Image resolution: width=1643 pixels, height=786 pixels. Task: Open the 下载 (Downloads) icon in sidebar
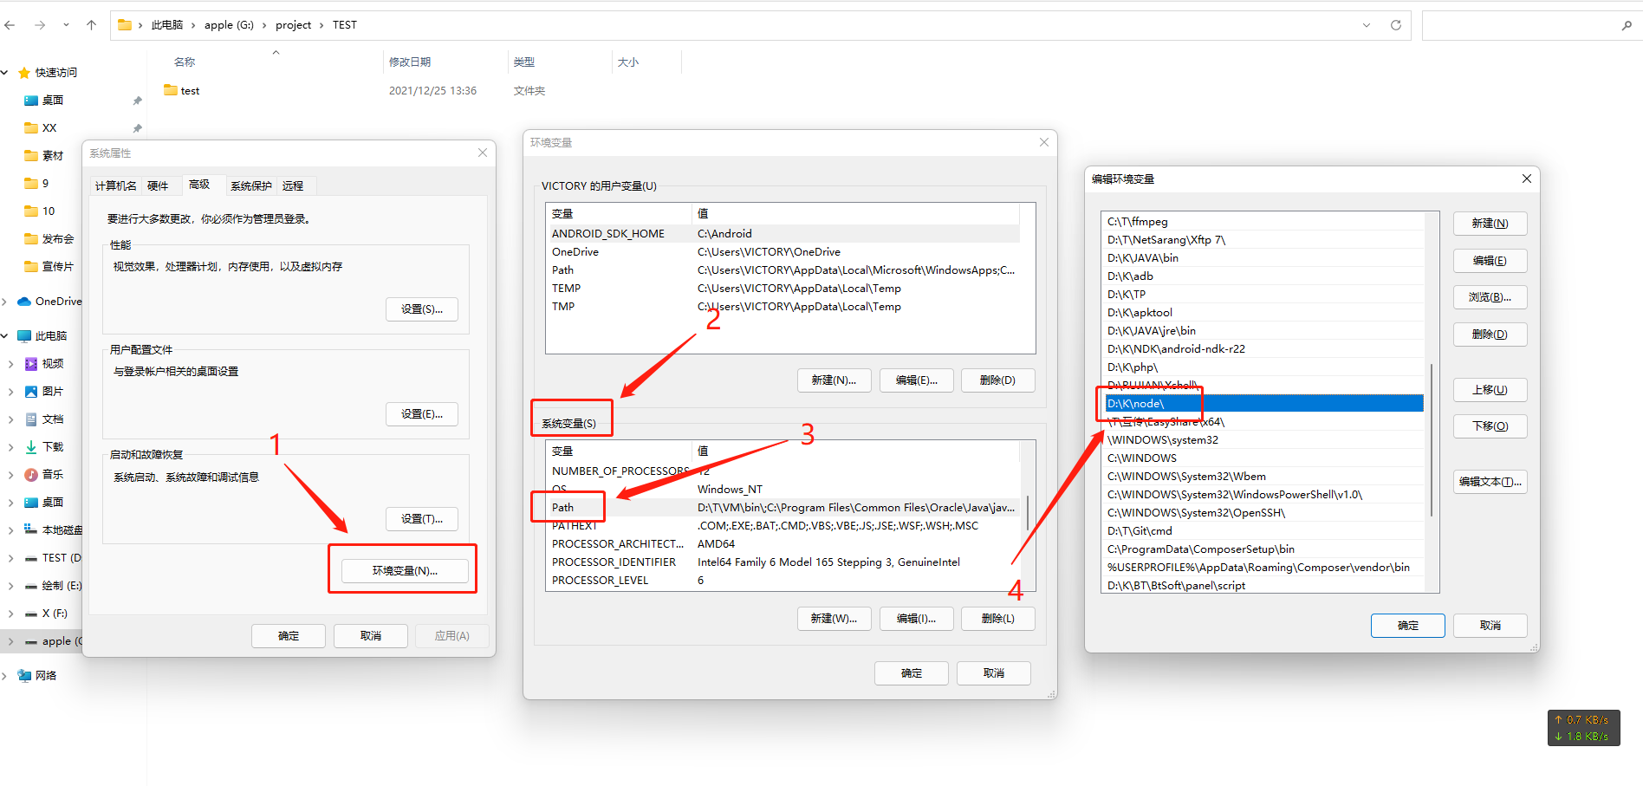31,447
